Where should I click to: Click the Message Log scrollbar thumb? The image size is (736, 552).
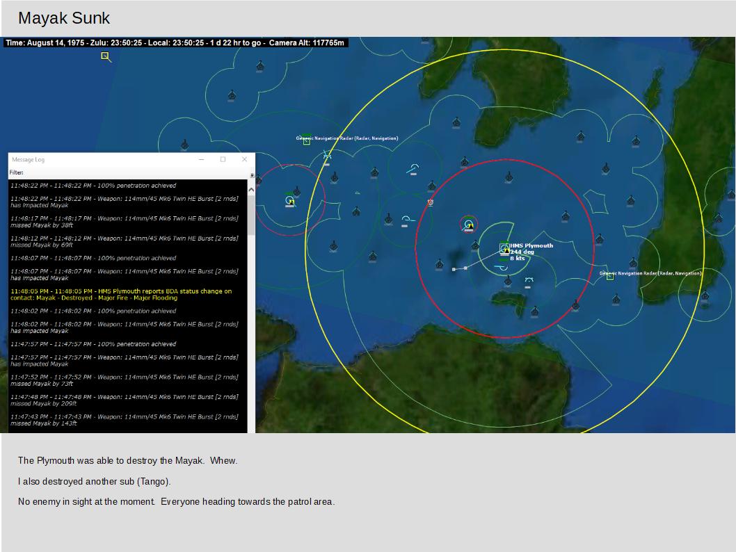point(251,215)
